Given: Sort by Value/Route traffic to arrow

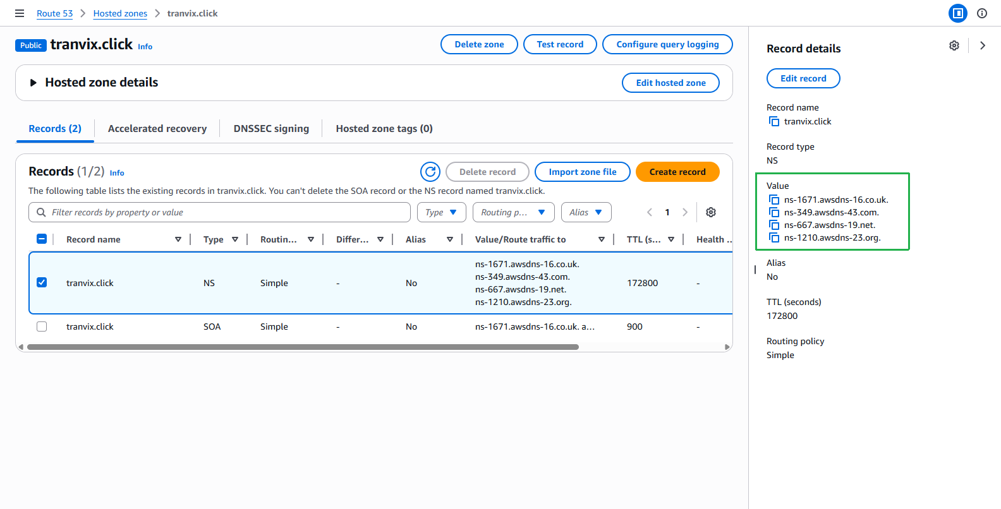Looking at the screenshot, I should [602, 239].
